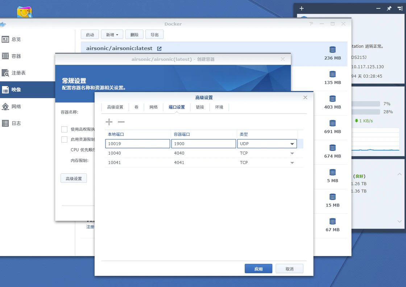
Task: Remove selected port mapping with the minus icon
Action: click(x=121, y=122)
